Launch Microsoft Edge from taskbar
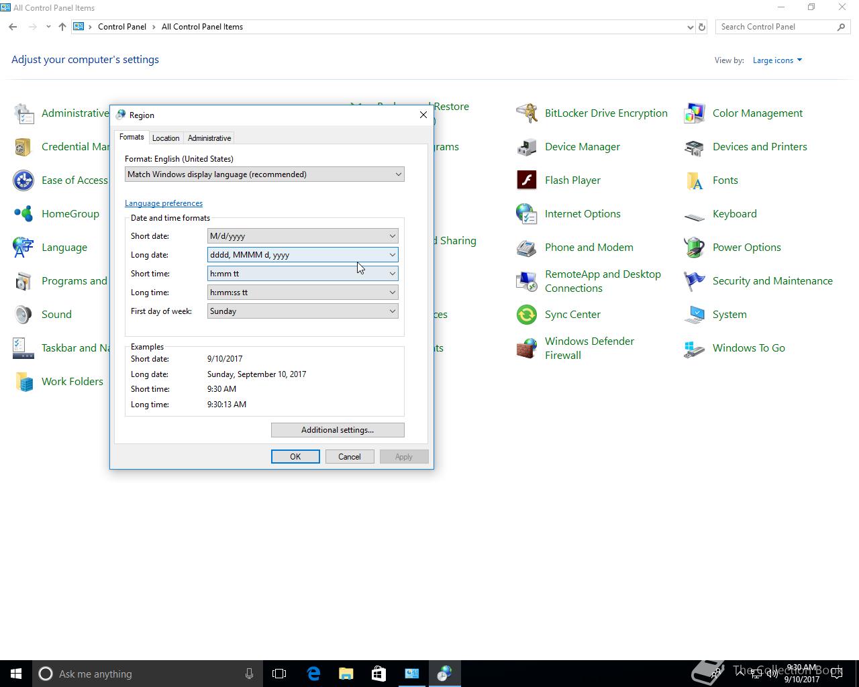859x687 pixels. coord(313,674)
